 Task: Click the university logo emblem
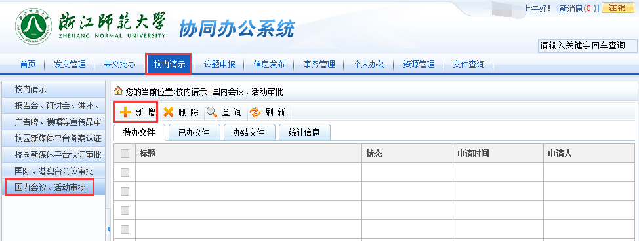pyautogui.click(x=35, y=26)
